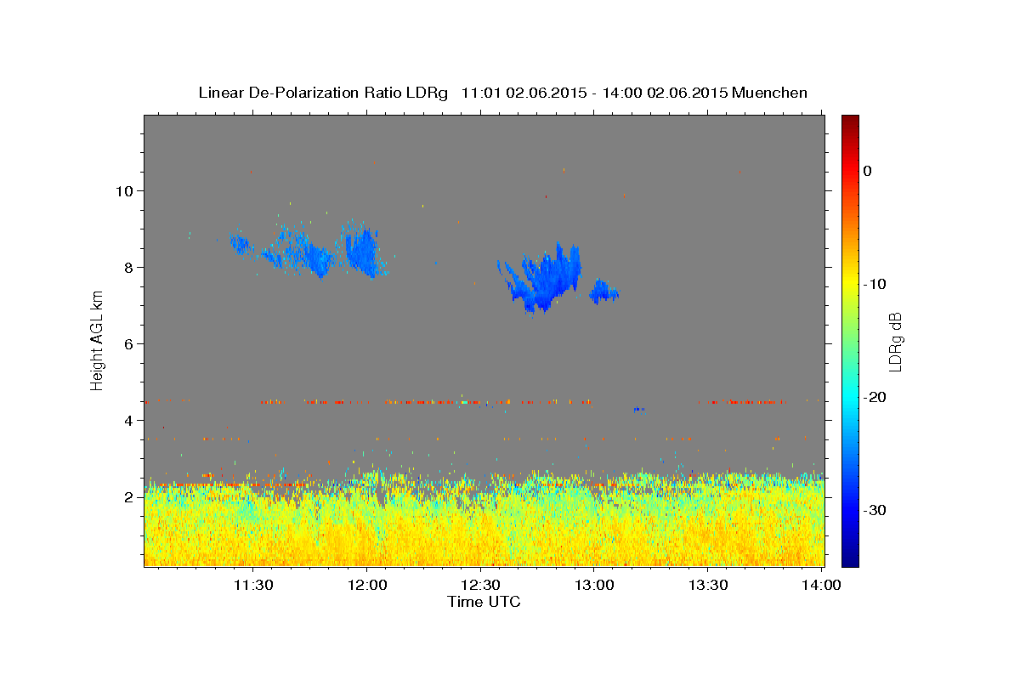Click the colorbar value -20
Viewport: 1020px width, 680px height.
click(875, 397)
